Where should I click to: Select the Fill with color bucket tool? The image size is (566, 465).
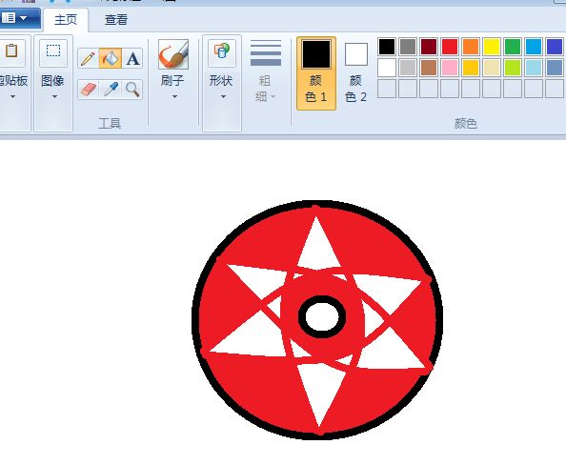pyautogui.click(x=111, y=58)
